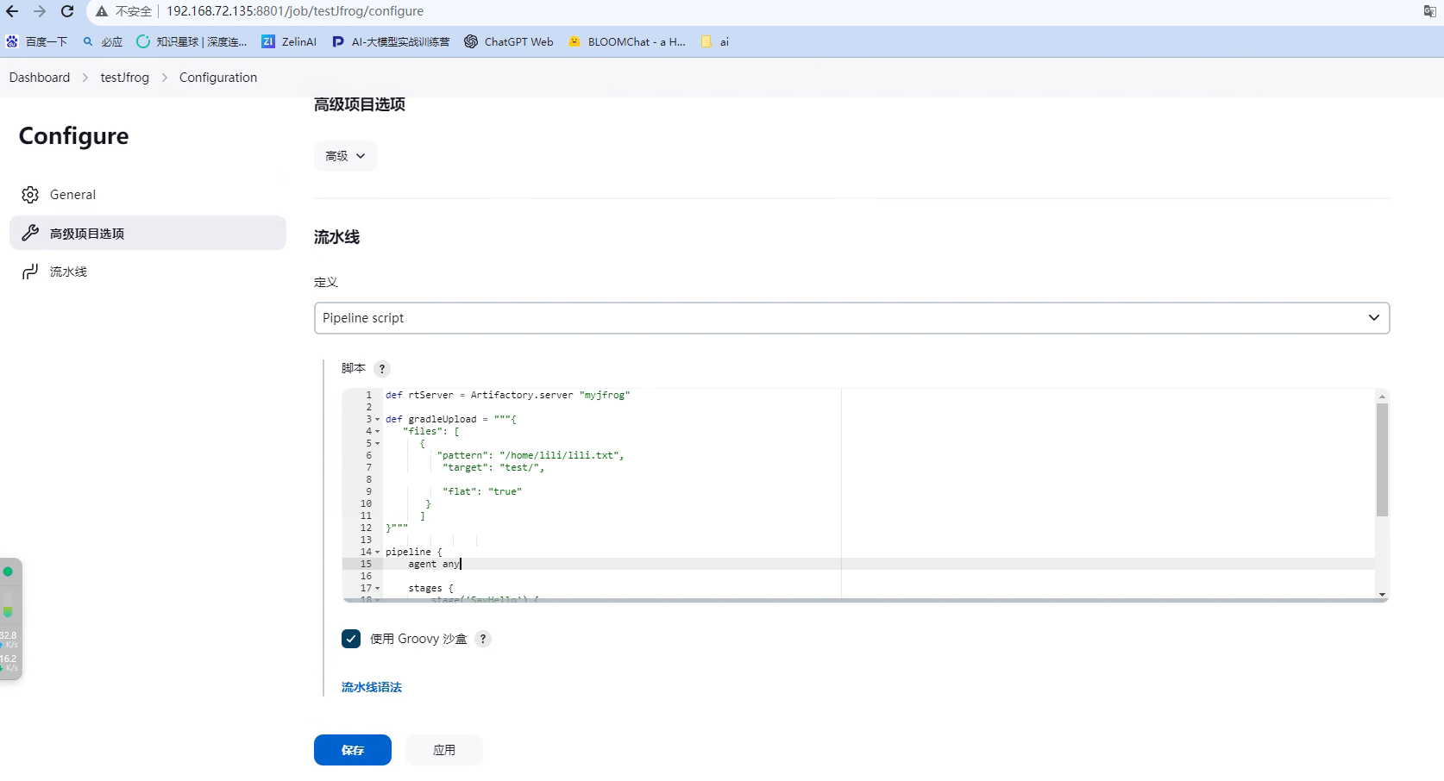Open the 流水线语法 link

pos(370,687)
